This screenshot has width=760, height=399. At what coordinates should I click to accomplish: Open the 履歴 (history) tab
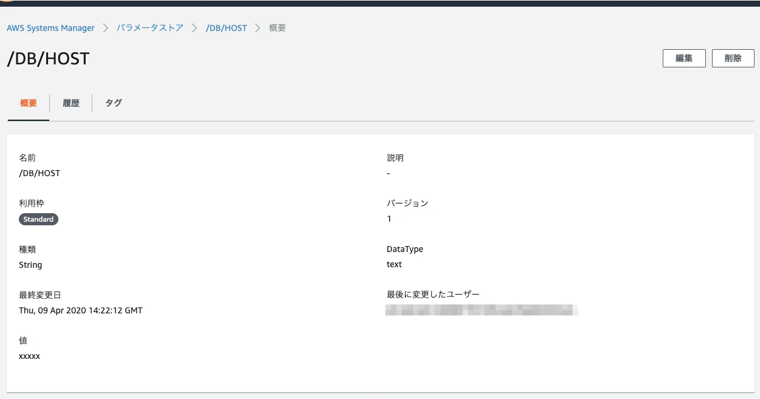click(x=71, y=103)
